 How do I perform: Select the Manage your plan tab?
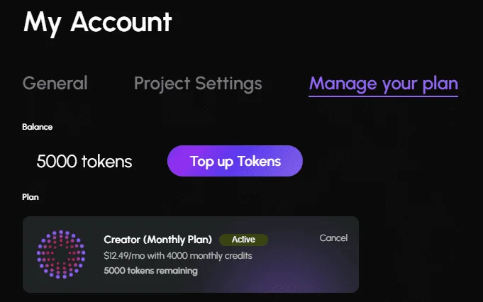[x=384, y=84]
